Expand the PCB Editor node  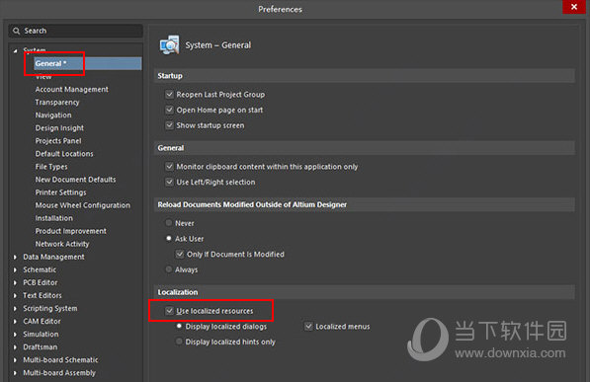click(15, 282)
